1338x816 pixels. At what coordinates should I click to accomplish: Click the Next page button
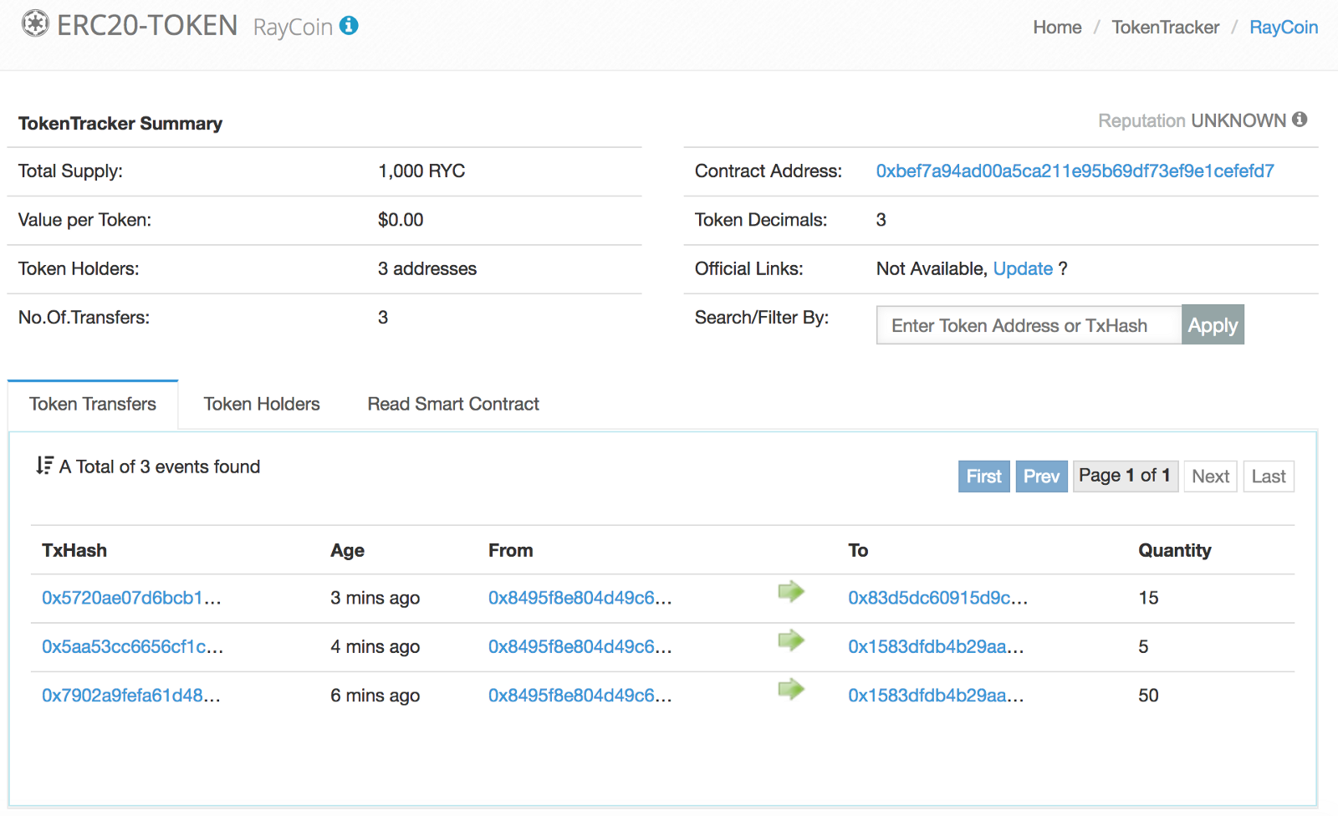(x=1210, y=477)
